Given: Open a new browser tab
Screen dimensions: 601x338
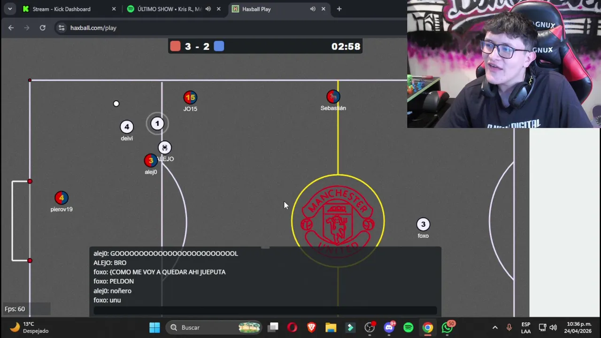Looking at the screenshot, I should pos(339,9).
